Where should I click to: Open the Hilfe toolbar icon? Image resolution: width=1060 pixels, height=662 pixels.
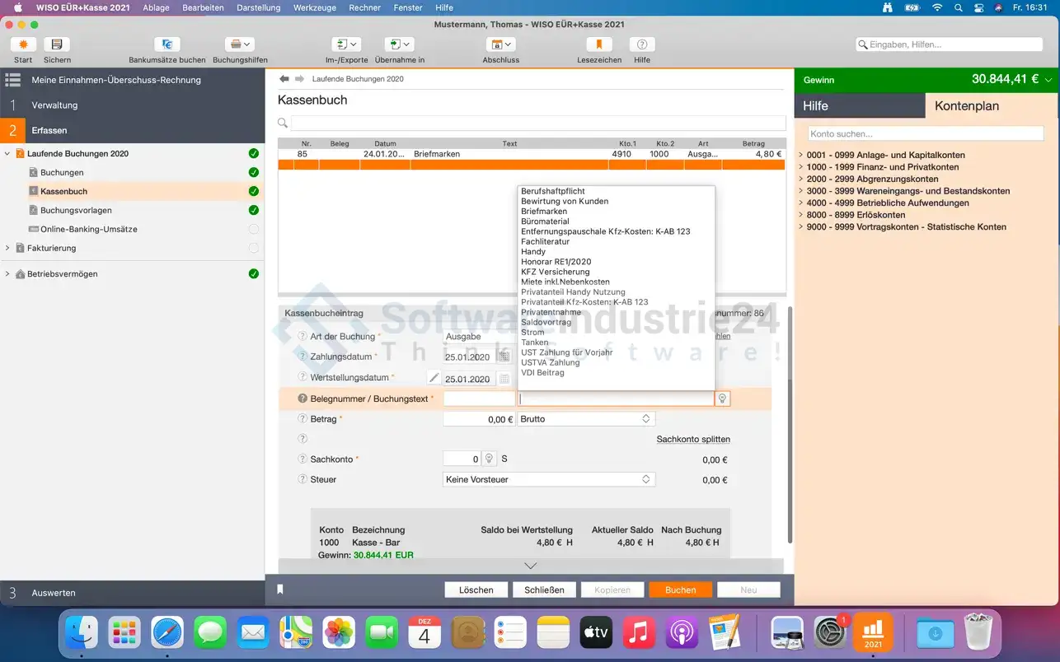(x=642, y=45)
